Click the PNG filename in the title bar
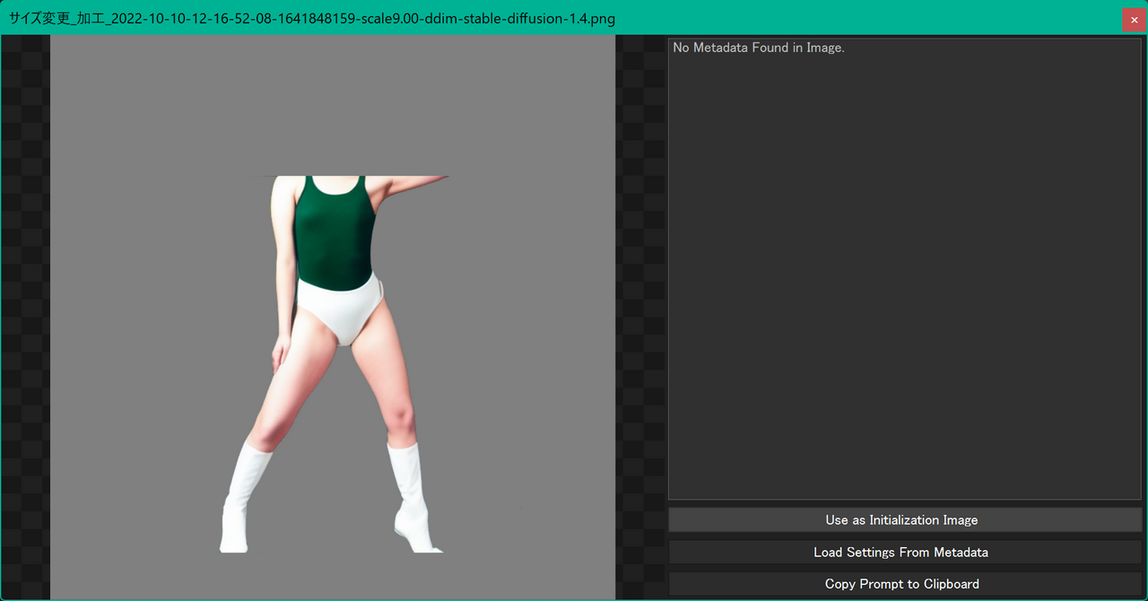Screen dimensions: 1148x601 (x=312, y=19)
